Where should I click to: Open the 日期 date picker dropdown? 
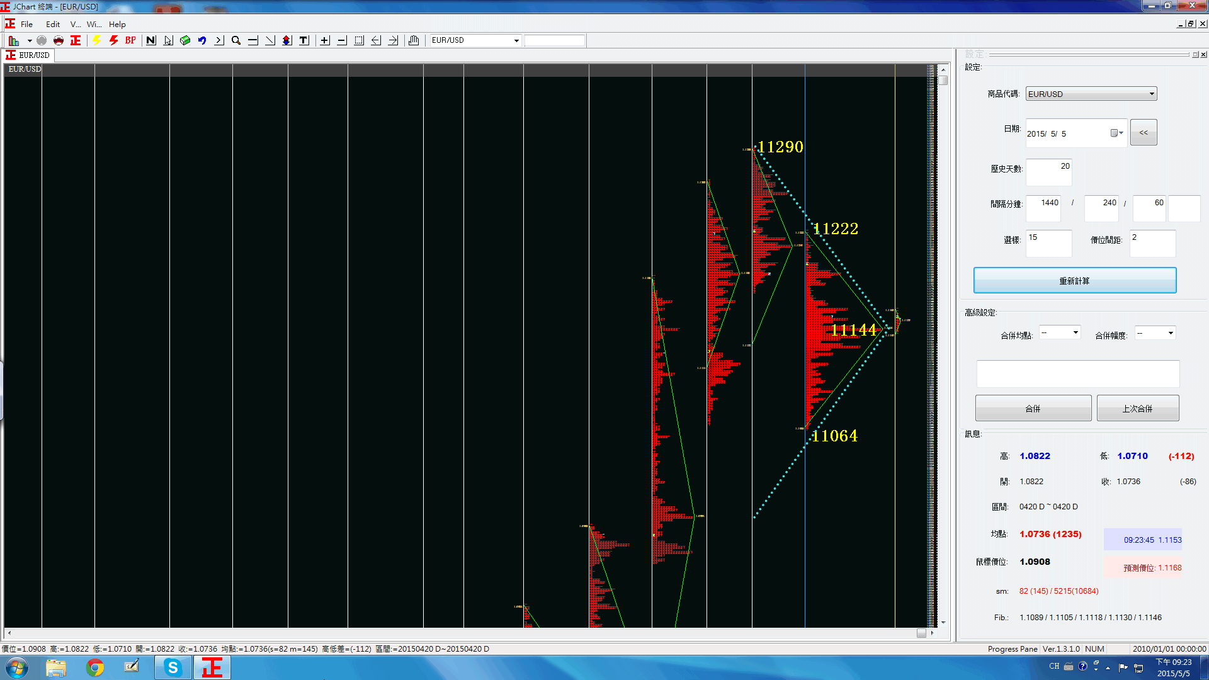point(1117,133)
